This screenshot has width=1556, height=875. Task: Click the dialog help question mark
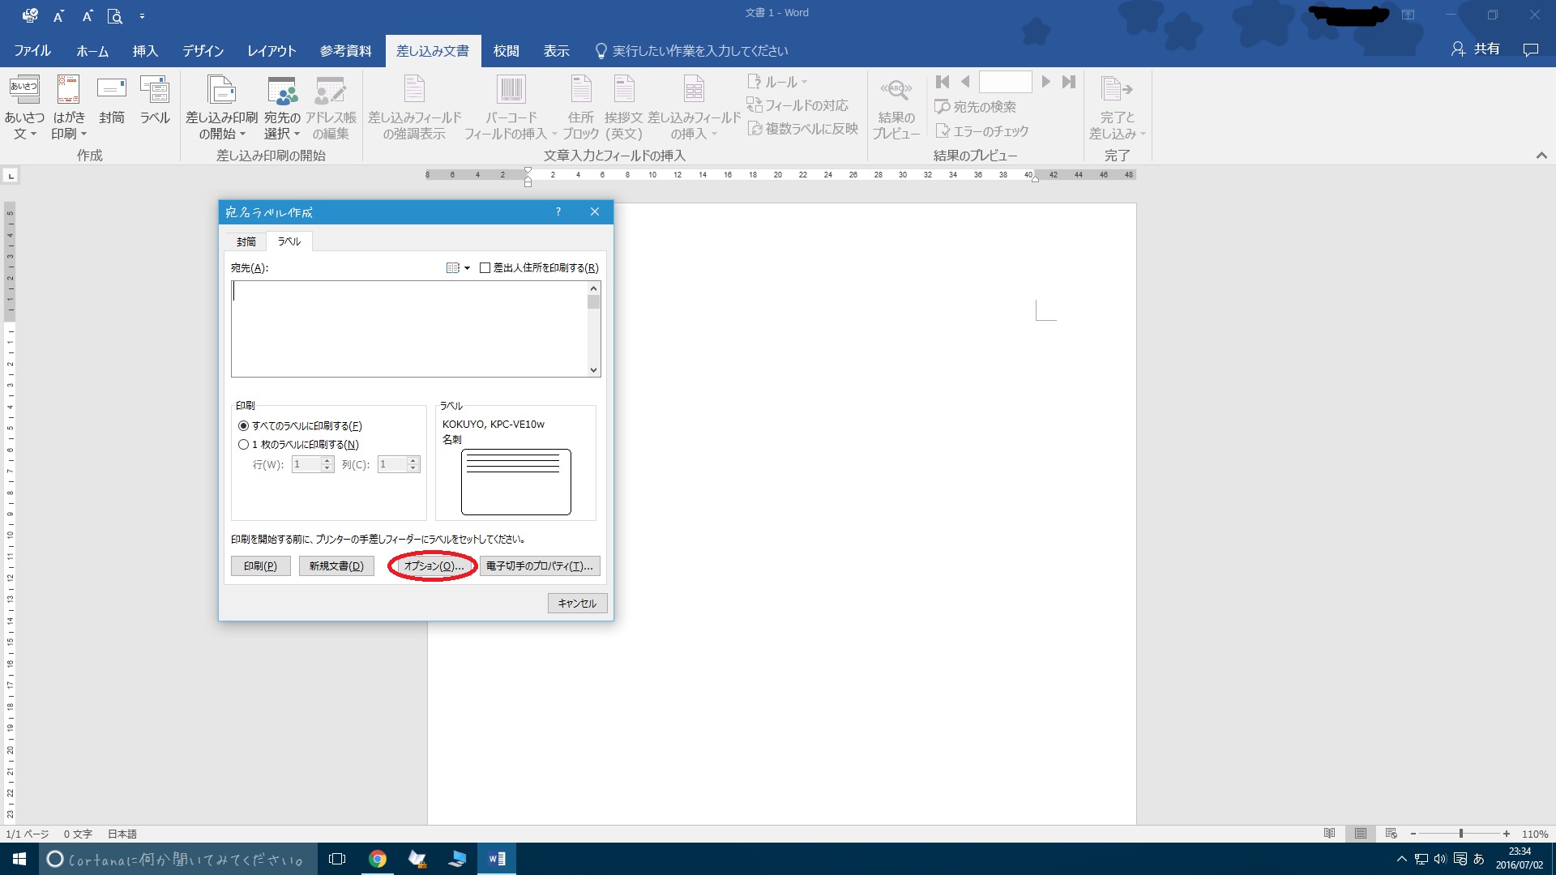point(558,211)
